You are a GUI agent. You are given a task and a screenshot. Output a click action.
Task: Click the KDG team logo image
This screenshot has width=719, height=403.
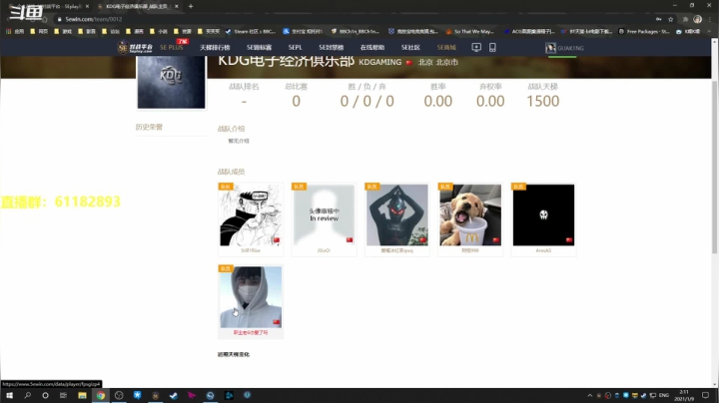click(x=171, y=82)
